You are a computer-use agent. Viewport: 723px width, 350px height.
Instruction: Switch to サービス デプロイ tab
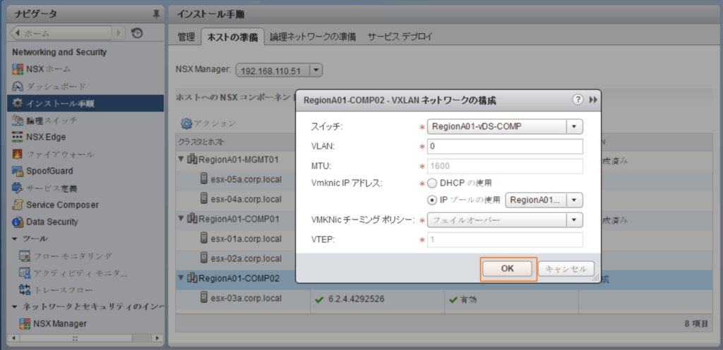(400, 37)
